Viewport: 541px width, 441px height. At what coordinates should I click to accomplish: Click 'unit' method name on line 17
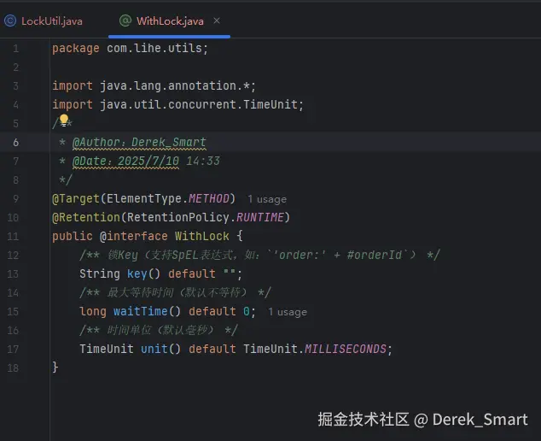(x=154, y=349)
